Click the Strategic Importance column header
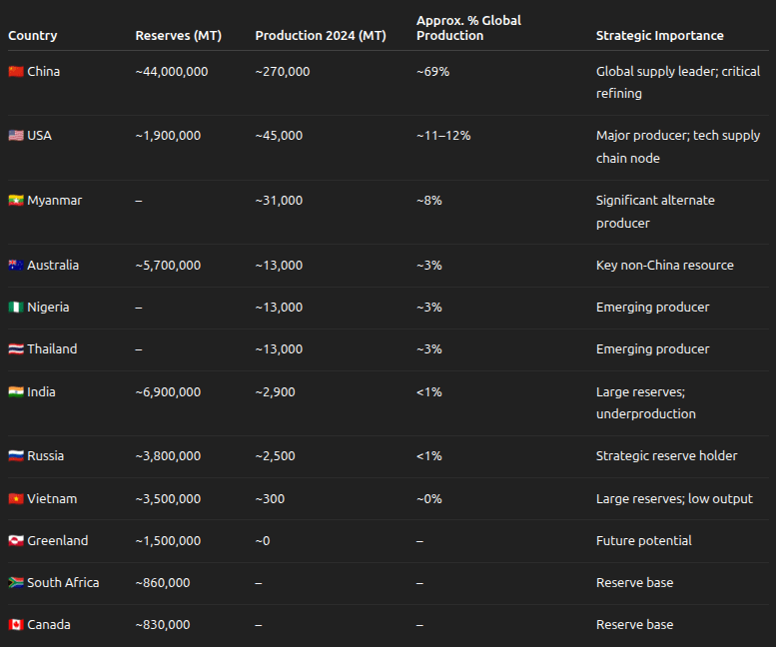 660,36
